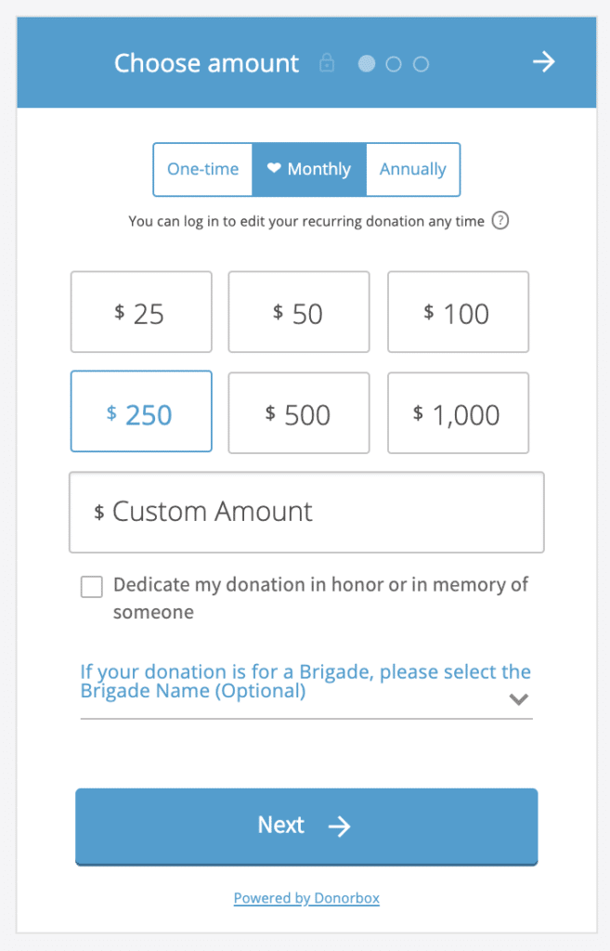Expand the Brigade Name dropdown chevron
610x951 pixels.
pyautogui.click(x=518, y=698)
